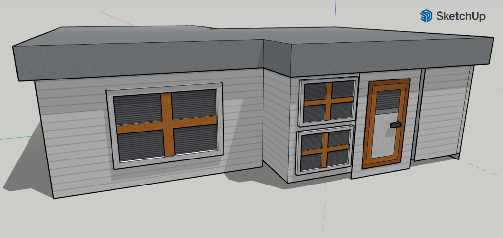Click the SketchUp cube logo icon
503x238 pixels.
[426, 16]
